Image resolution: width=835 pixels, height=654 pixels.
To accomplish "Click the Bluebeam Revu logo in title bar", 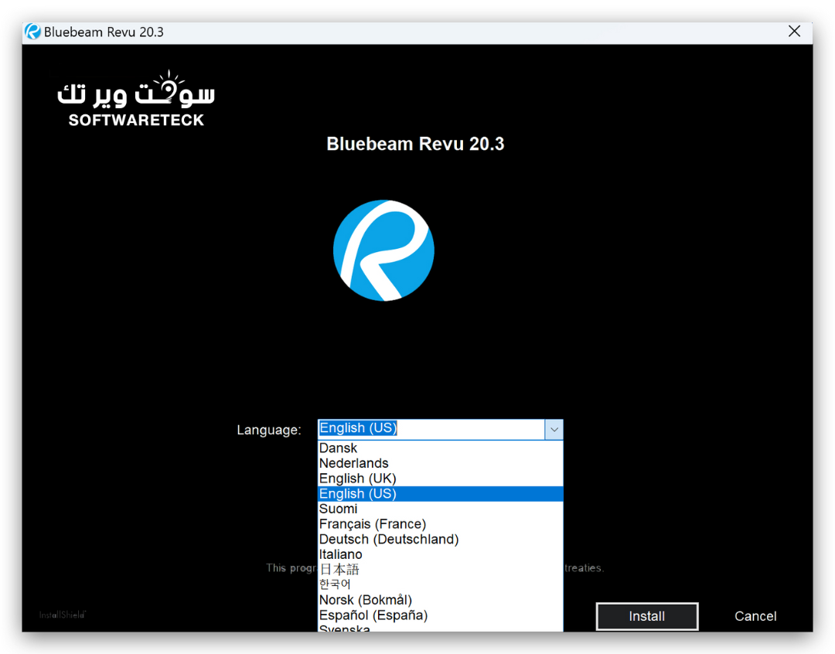I will 32,32.
